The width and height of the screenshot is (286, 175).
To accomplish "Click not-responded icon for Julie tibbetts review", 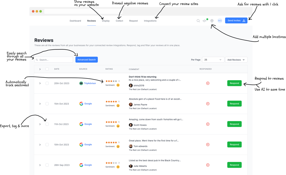I will 208,165.
